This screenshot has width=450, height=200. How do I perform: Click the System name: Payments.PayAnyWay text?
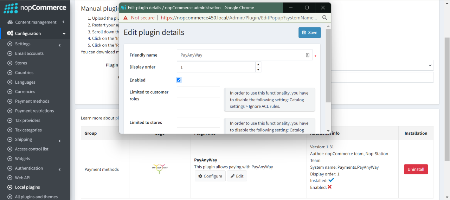click(345, 167)
